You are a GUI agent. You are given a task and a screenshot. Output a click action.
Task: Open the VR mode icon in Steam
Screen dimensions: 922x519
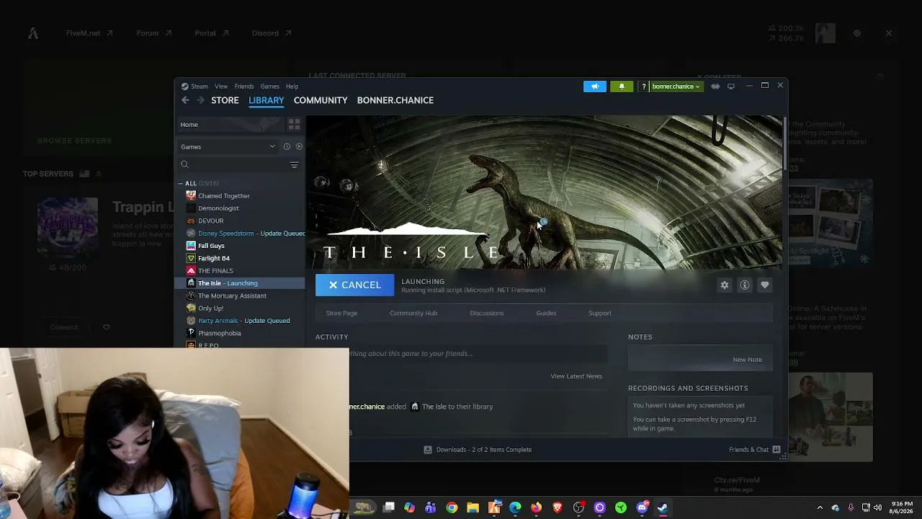point(715,86)
